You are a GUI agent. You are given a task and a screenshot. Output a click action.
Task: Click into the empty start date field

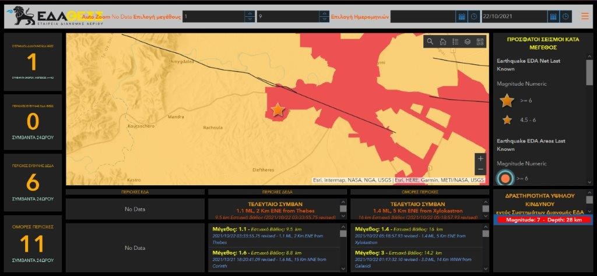pyautogui.click(x=422, y=16)
